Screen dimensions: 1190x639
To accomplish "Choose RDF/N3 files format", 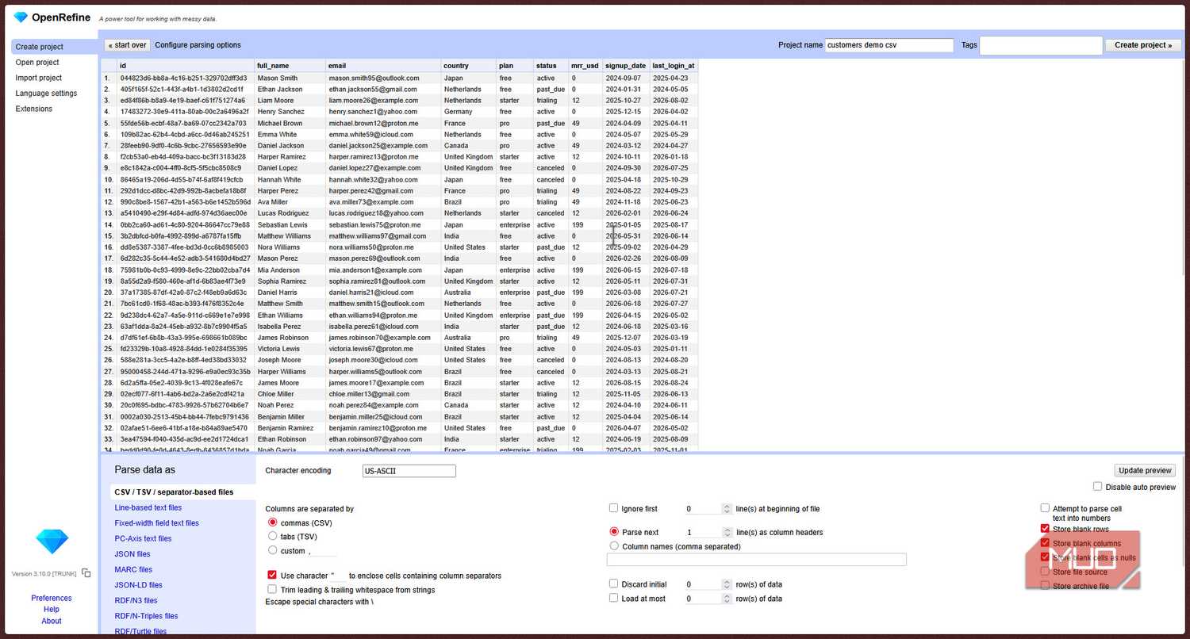I will coord(136,600).
